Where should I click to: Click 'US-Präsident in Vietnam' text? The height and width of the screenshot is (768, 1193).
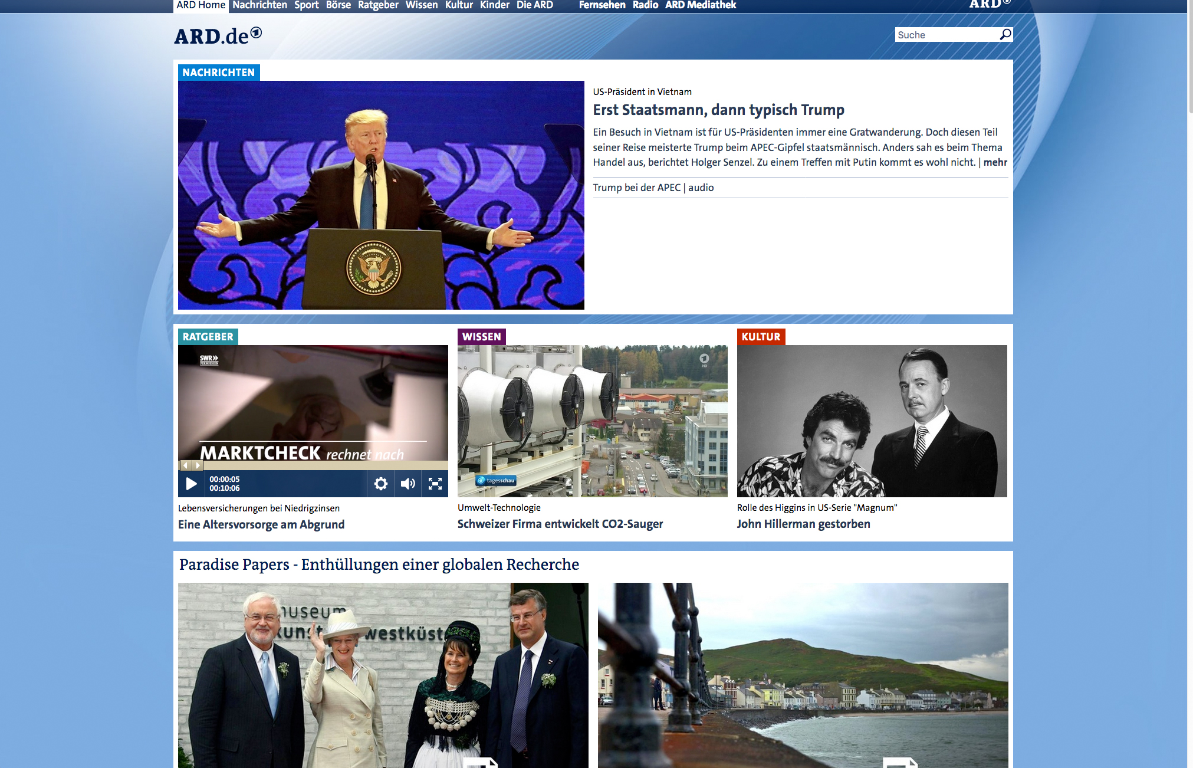coord(642,92)
